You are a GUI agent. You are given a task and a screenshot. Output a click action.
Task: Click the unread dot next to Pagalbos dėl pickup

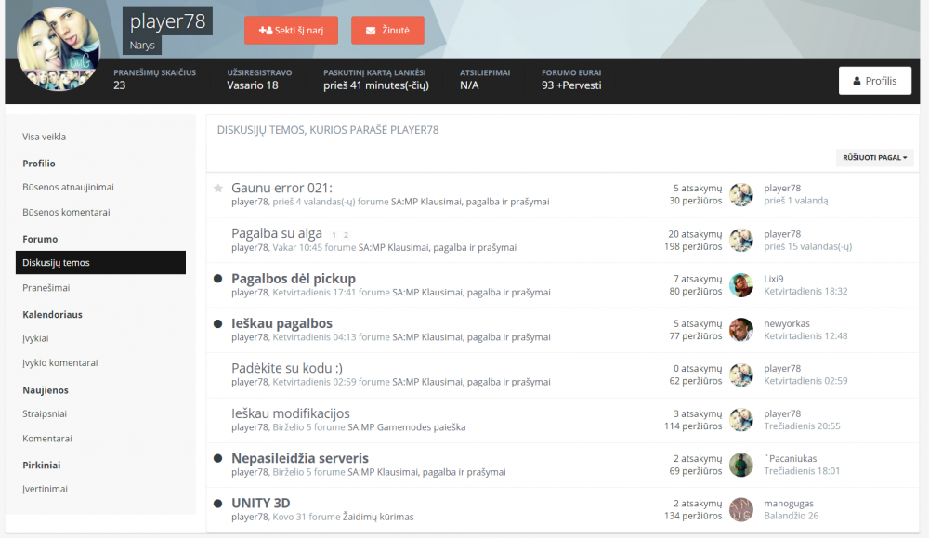pos(218,279)
